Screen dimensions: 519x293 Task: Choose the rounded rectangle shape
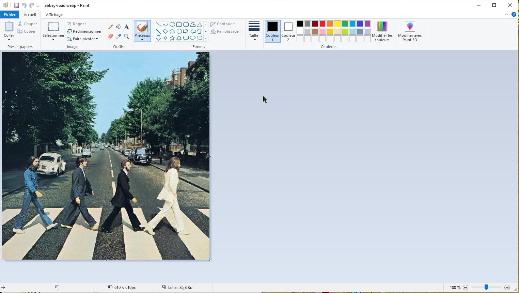(186, 25)
